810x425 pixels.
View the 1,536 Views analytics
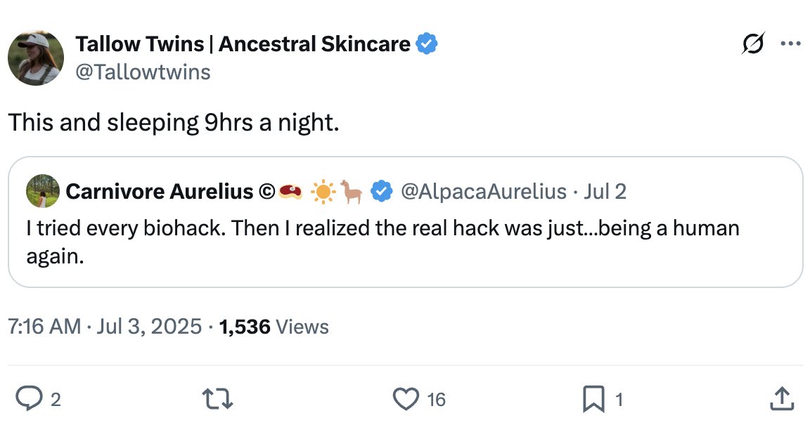tap(274, 327)
